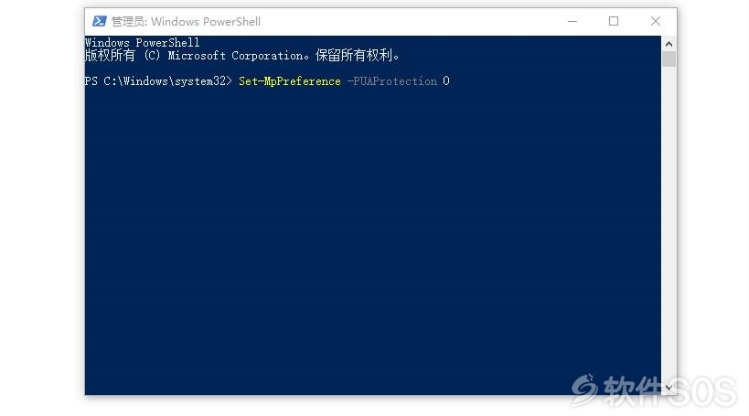749x416 pixels.
Task: Open the PowerShell icon system menu
Action: [x=100, y=21]
